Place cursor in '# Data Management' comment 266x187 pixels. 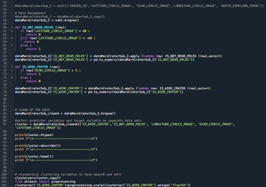(x=31, y=13)
